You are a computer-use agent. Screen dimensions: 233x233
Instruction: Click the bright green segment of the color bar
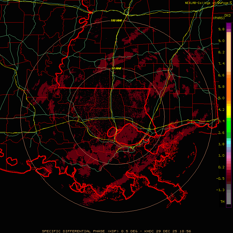[x=229, y=125]
